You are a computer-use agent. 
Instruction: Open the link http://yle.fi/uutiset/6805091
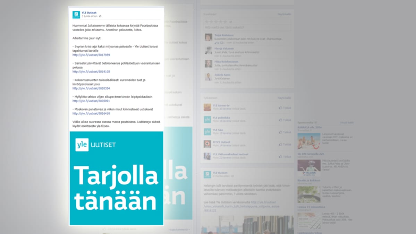coord(91,101)
